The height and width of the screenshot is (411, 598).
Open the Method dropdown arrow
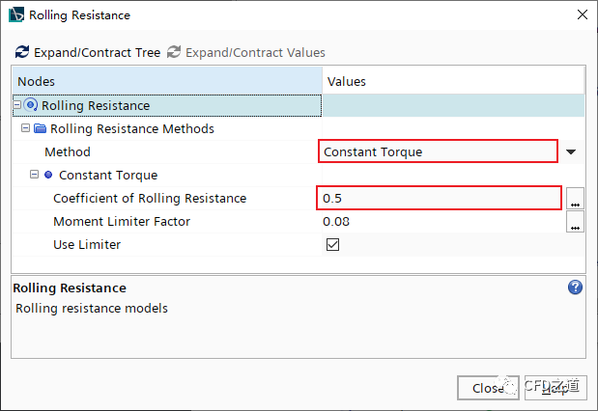[x=571, y=151]
